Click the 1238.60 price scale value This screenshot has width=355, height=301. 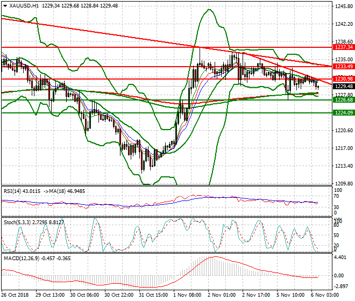pyautogui.click(x=344, y=41)
